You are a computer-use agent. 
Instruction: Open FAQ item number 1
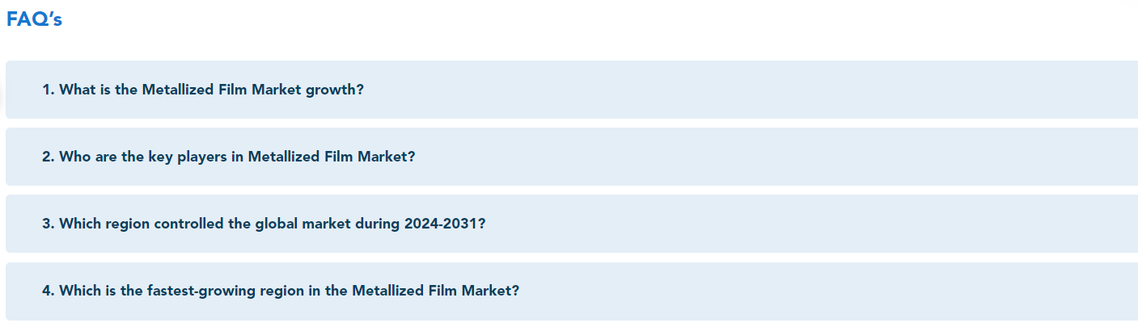click(203, 90)
